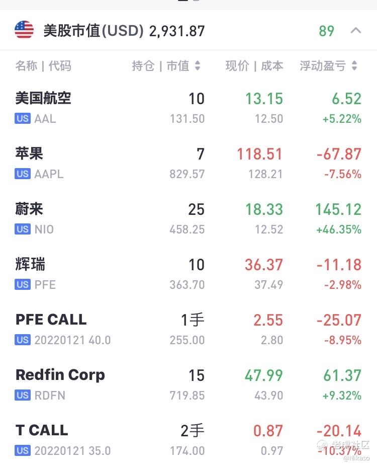Sort holdings by floating profit/loss
The image size is (377, 467).
point(329,66)
